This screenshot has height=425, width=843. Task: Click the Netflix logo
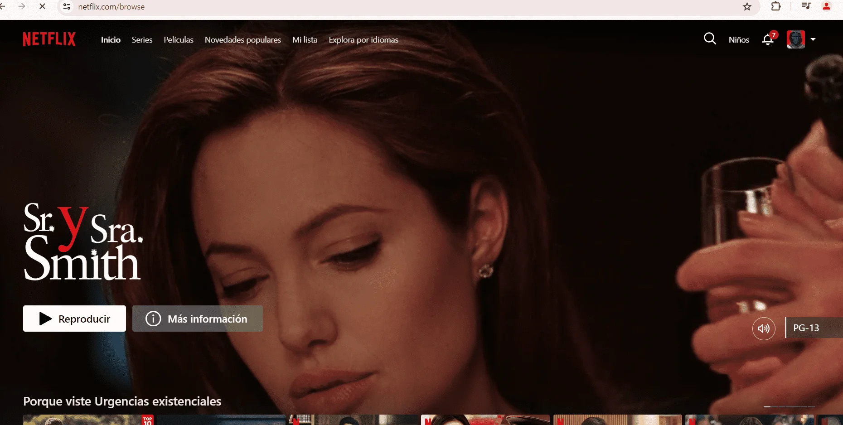pos(49,39)
